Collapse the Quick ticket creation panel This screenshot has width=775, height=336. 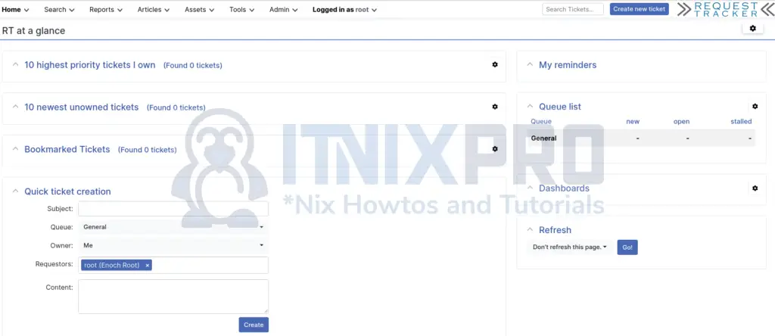coord(15,191)
